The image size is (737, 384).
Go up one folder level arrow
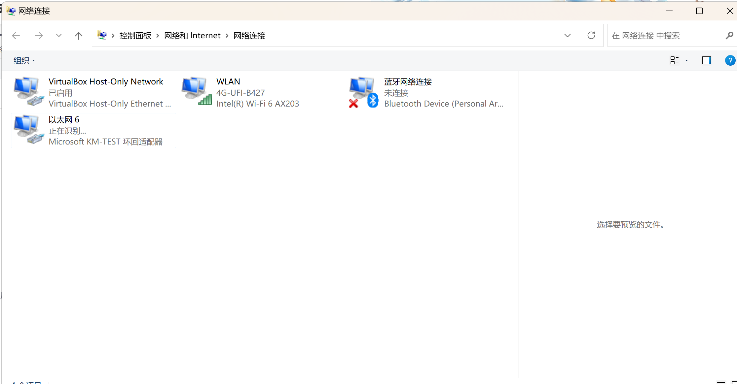tap(78, 36)
